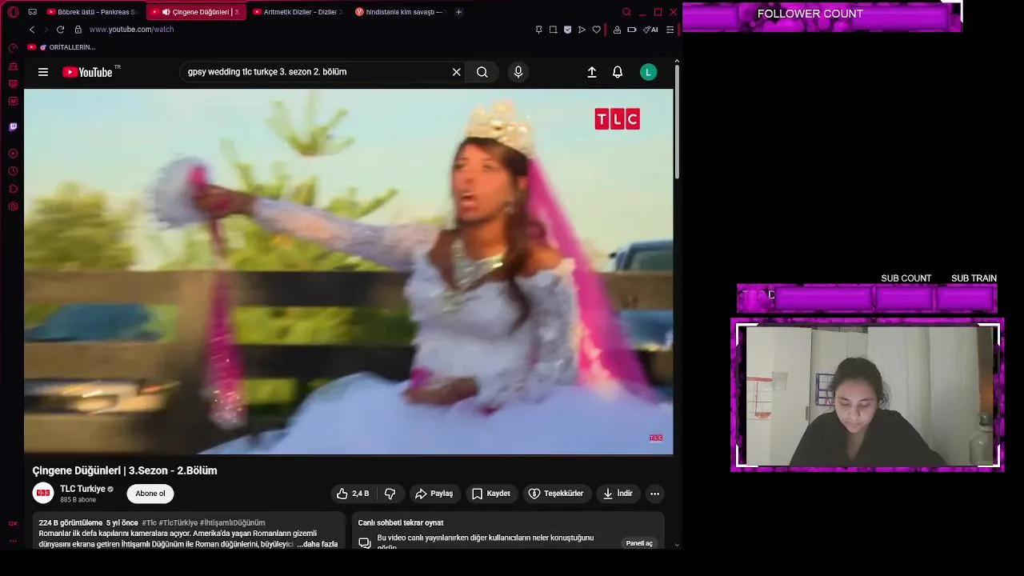This screenshot has width=1024, height=576.
Task: Switch to Aritmetik Diziler tab
Action: (x=297, y=12)
